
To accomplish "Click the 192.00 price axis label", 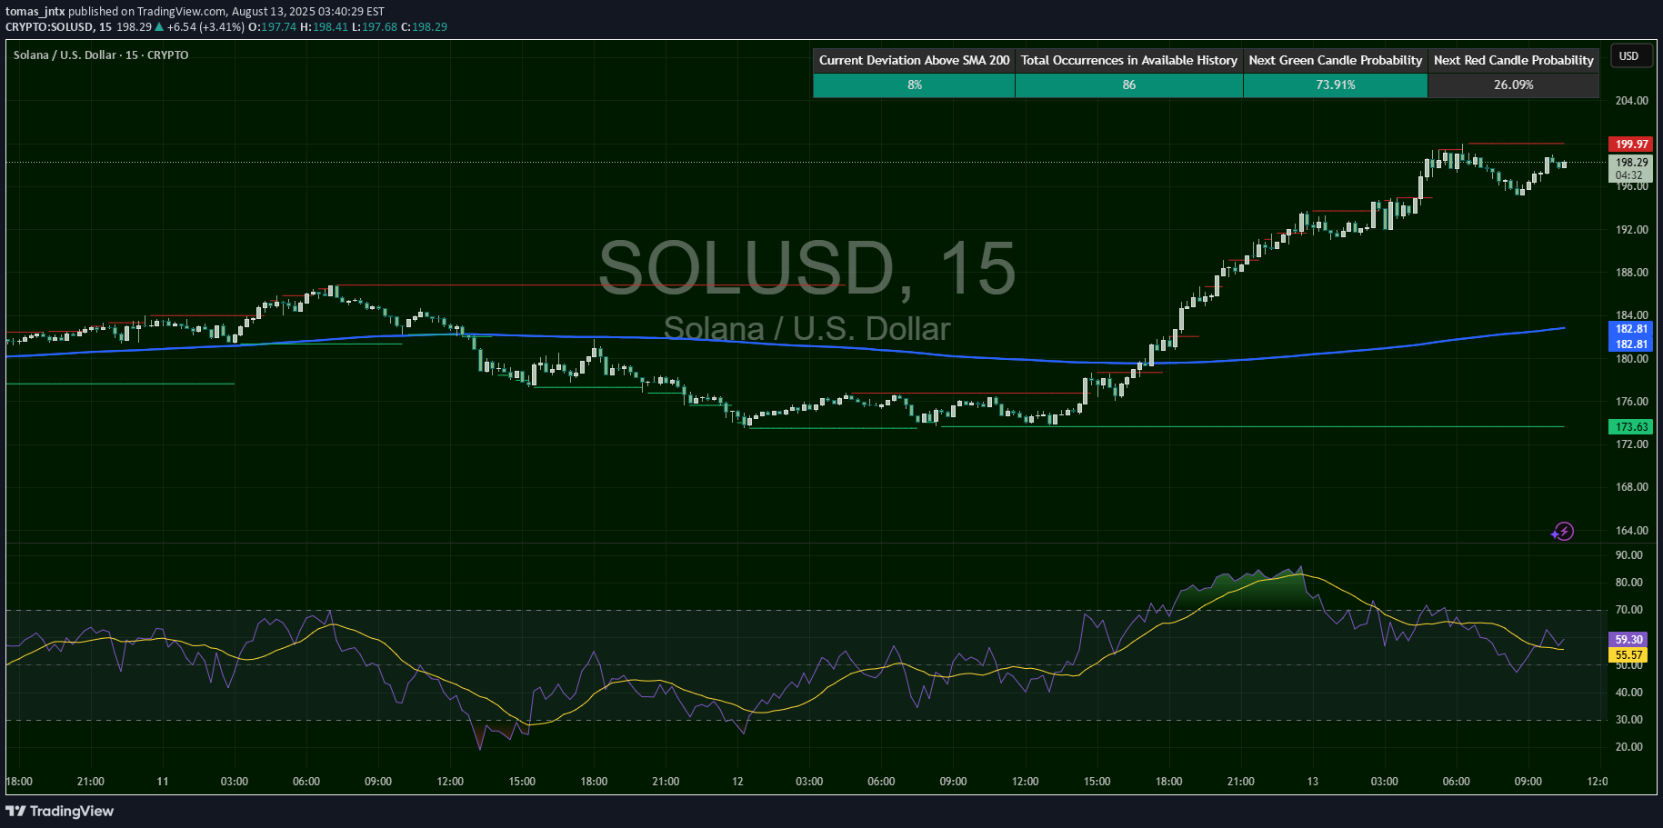I will click(1631, 230).
